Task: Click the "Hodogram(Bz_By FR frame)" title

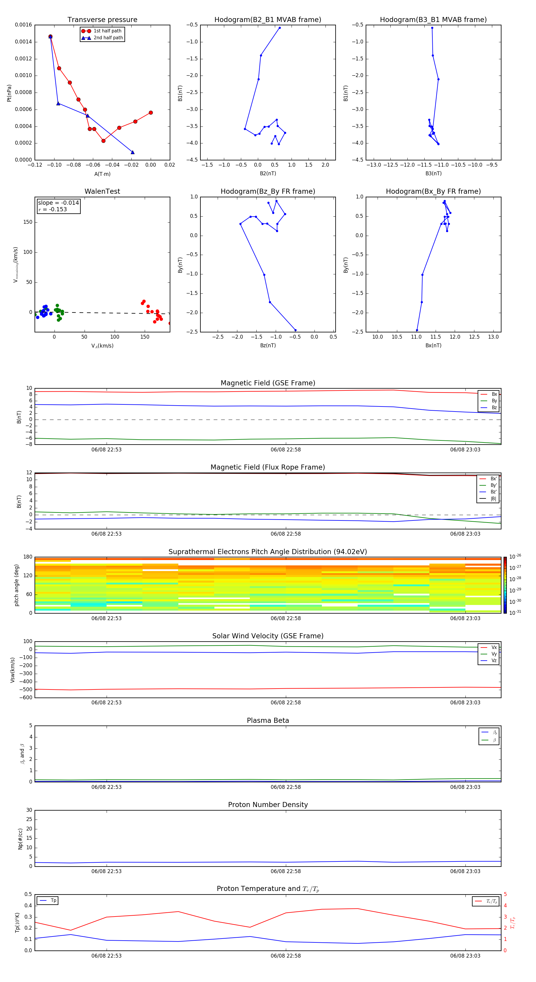Action: point(268,191)
